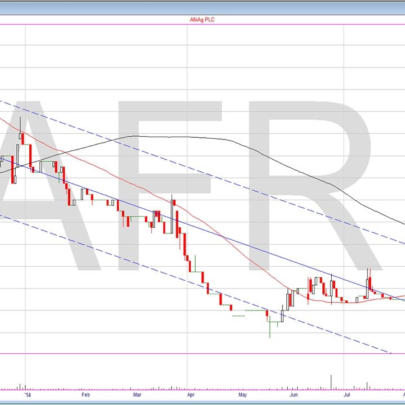The image size is (405, 405).
Task: Click the Mar label on date axis
Action: click(138, 395)
